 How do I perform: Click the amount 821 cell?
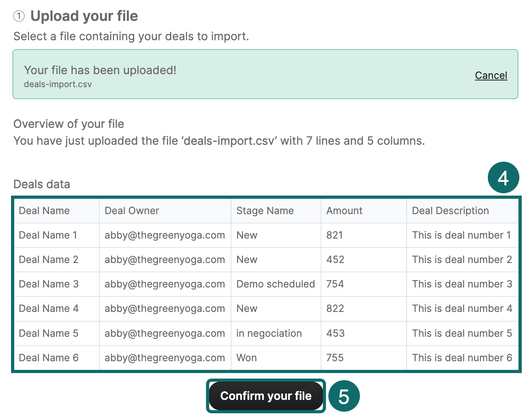pyautogui.click(x=334, y=235)
